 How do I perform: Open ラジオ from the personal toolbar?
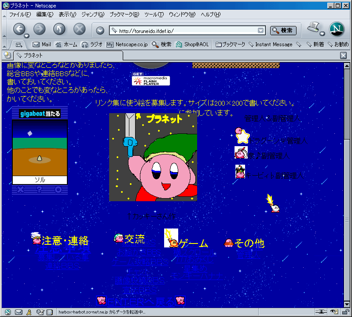click(92, 44)
